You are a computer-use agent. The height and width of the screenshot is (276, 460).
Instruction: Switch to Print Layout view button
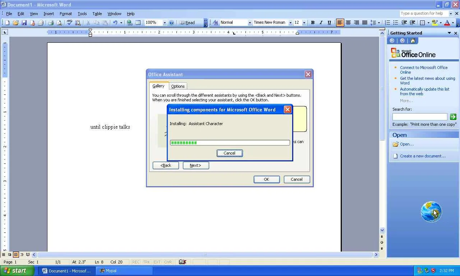click(x=16, y=255)
